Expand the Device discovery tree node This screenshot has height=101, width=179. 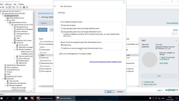pos(15,58)
